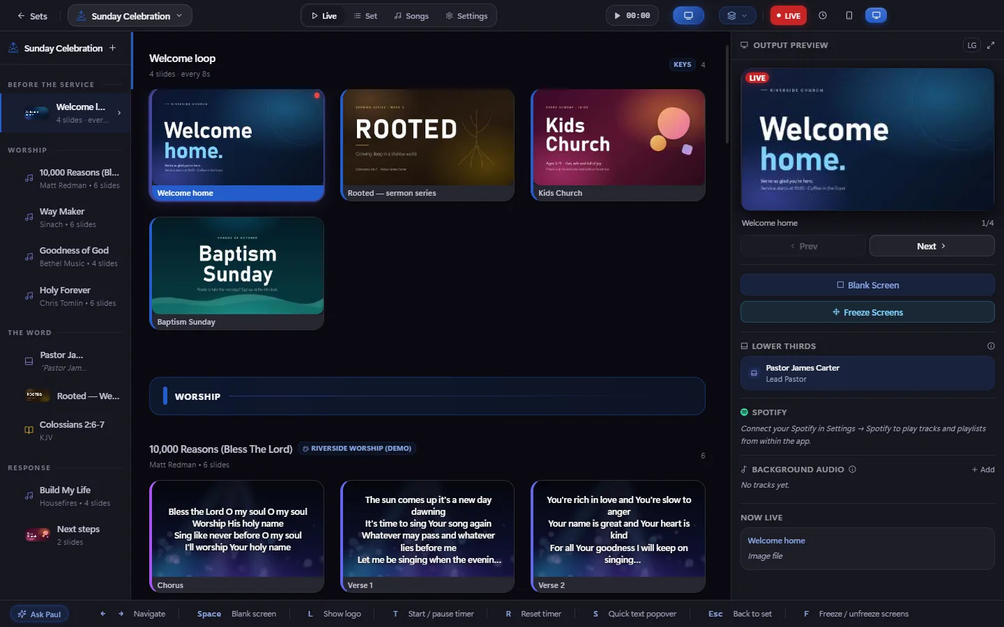Click the Pastor James lower third icon
1004x627 pixels.
point(29,361)
